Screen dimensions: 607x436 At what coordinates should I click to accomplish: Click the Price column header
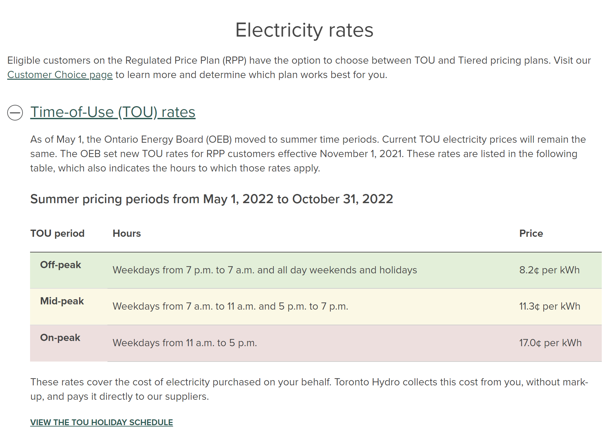(531, 234)
